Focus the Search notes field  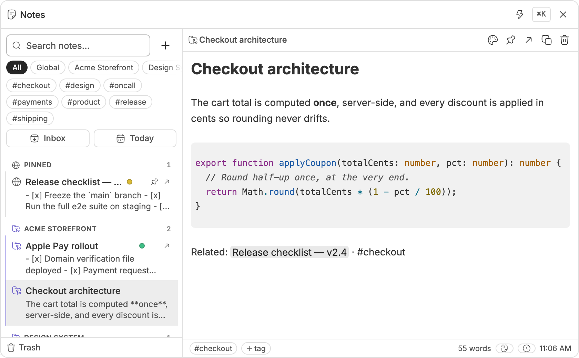tap(78, 45)
